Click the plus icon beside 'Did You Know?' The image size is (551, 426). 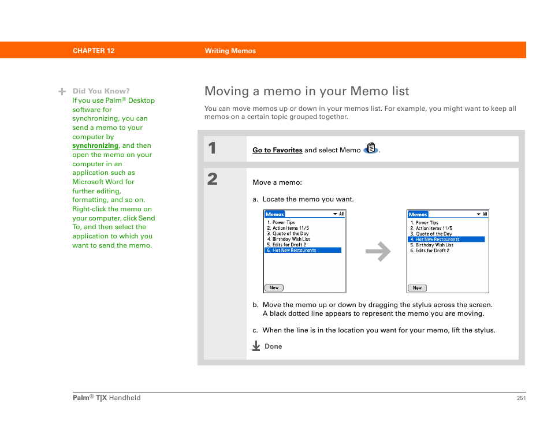pyautogui.click(x=62, y=91)
